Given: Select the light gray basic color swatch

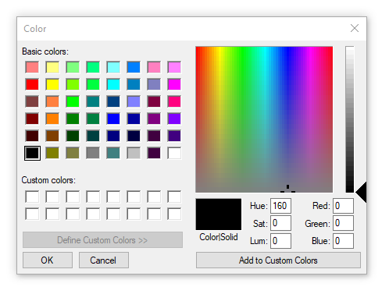Looking at the screenshot, I should point(134,153).
